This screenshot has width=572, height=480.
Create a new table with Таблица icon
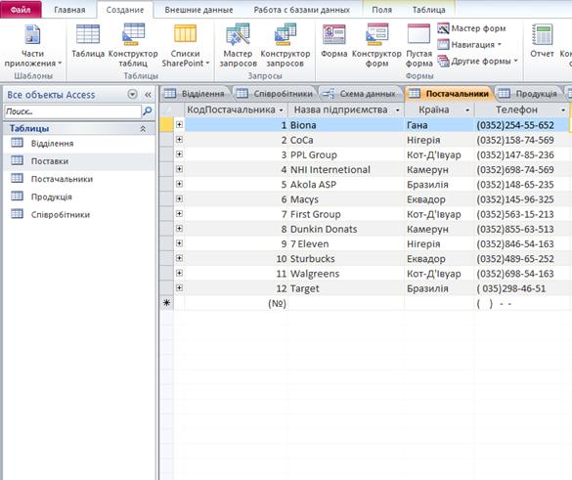[x=88, y=41]
